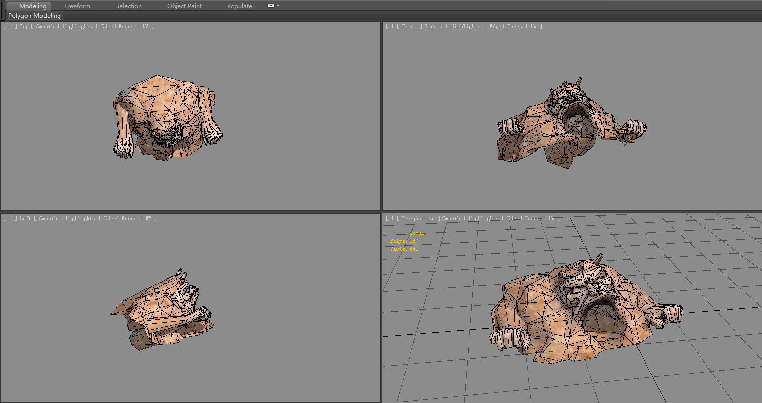Open the ribbon display options dropdown
The width and height of the screenshot is (762, 403).
pyautogui.click(x=273, y=6)
